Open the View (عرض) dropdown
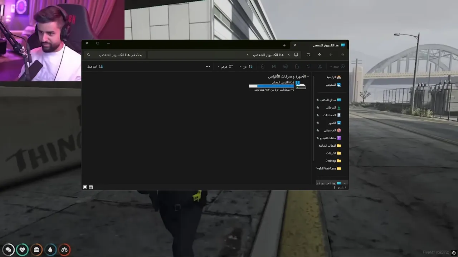The image size is (458, 257). [x=225, y=66]
